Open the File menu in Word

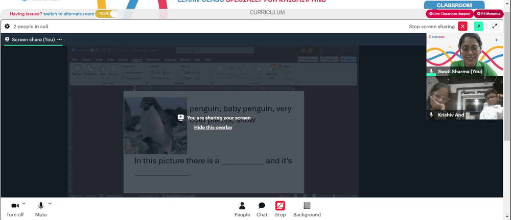click(75, 60)
